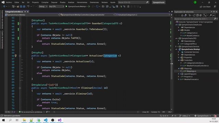Screen dimensions: 219x123
Task: Click Solution Explorer Home icon
Action: [x=182, y=15]
